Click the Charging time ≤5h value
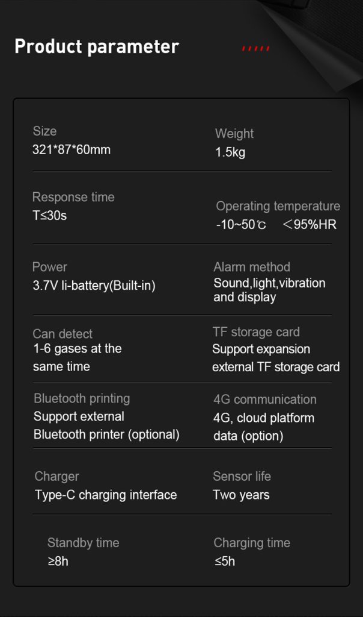The width and height of the screenshot is (363, 617). [224, 562]
